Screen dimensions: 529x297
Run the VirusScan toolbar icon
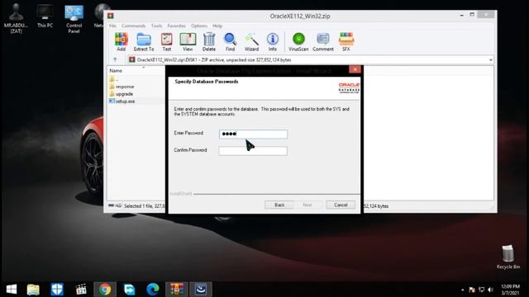tap(298, 42)
